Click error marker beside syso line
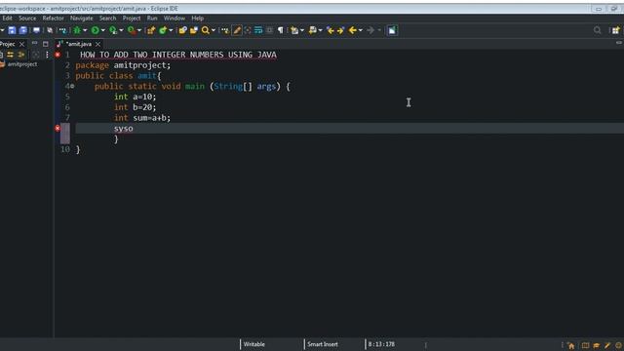This screenshot has width=624, height=351. coord(58,128)
